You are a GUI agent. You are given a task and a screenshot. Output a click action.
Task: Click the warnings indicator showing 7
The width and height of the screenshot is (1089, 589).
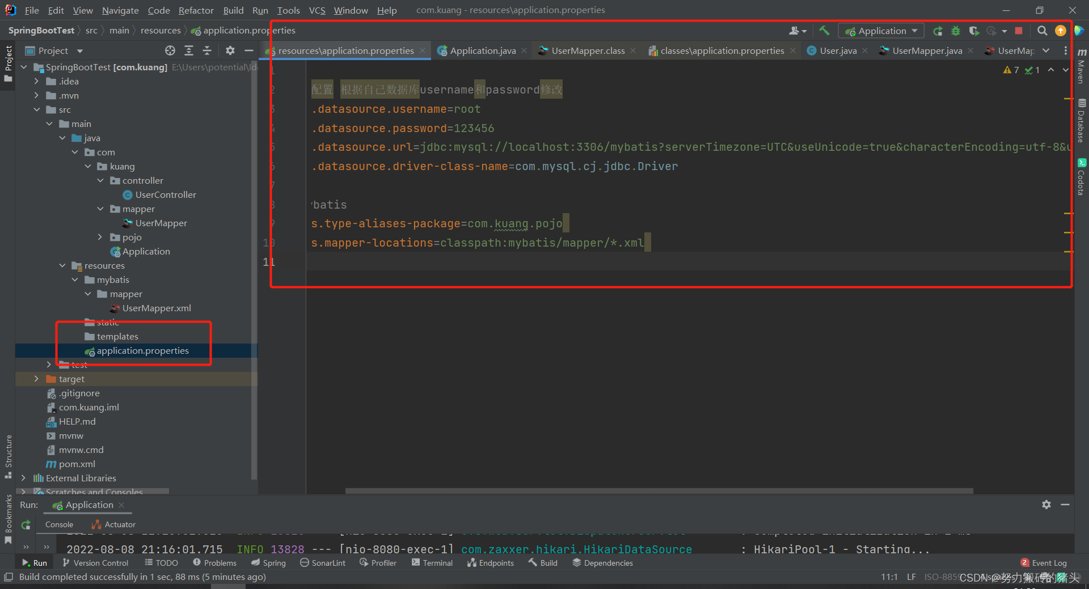[1011, 70]
